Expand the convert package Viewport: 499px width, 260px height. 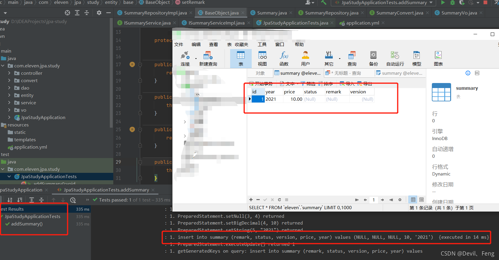click(9, 80)
